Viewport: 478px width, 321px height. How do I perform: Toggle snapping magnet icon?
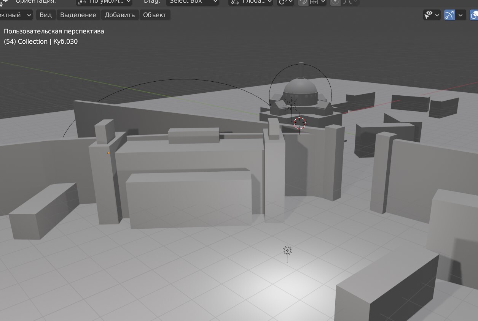pyautogui.click(x=303, y=2)
